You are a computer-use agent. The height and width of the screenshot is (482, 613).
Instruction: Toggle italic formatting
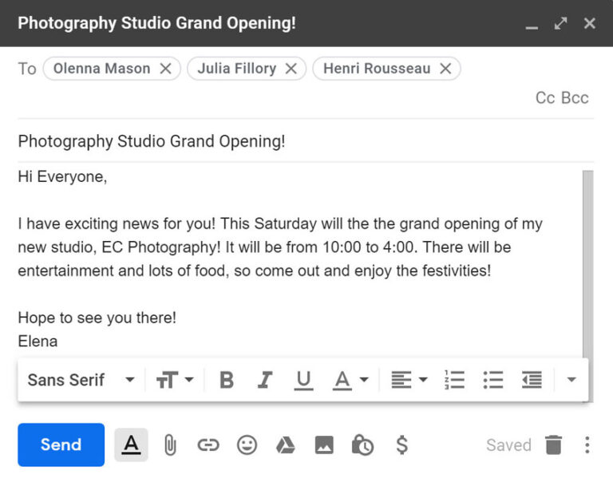265,380
